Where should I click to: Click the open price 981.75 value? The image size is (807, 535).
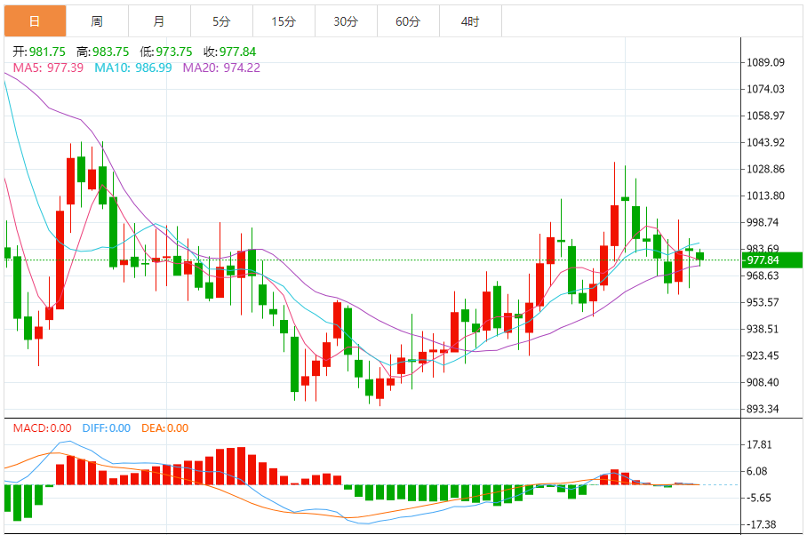tap(47, 52)
